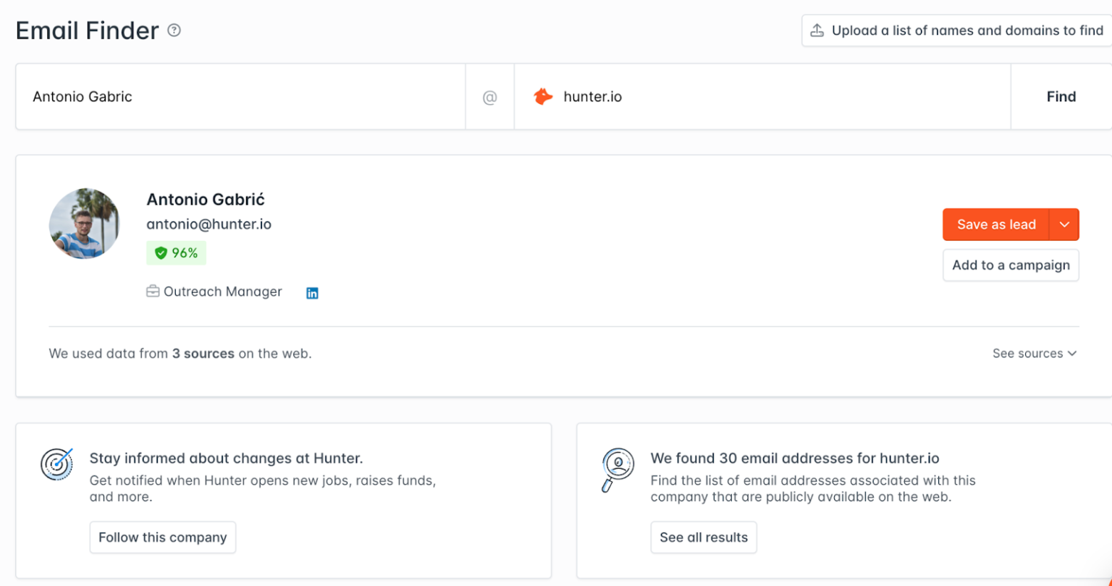Screen dimensions: 1112x586
Task: Collapse the sources chevron indicator
Action: point(1073,354)
